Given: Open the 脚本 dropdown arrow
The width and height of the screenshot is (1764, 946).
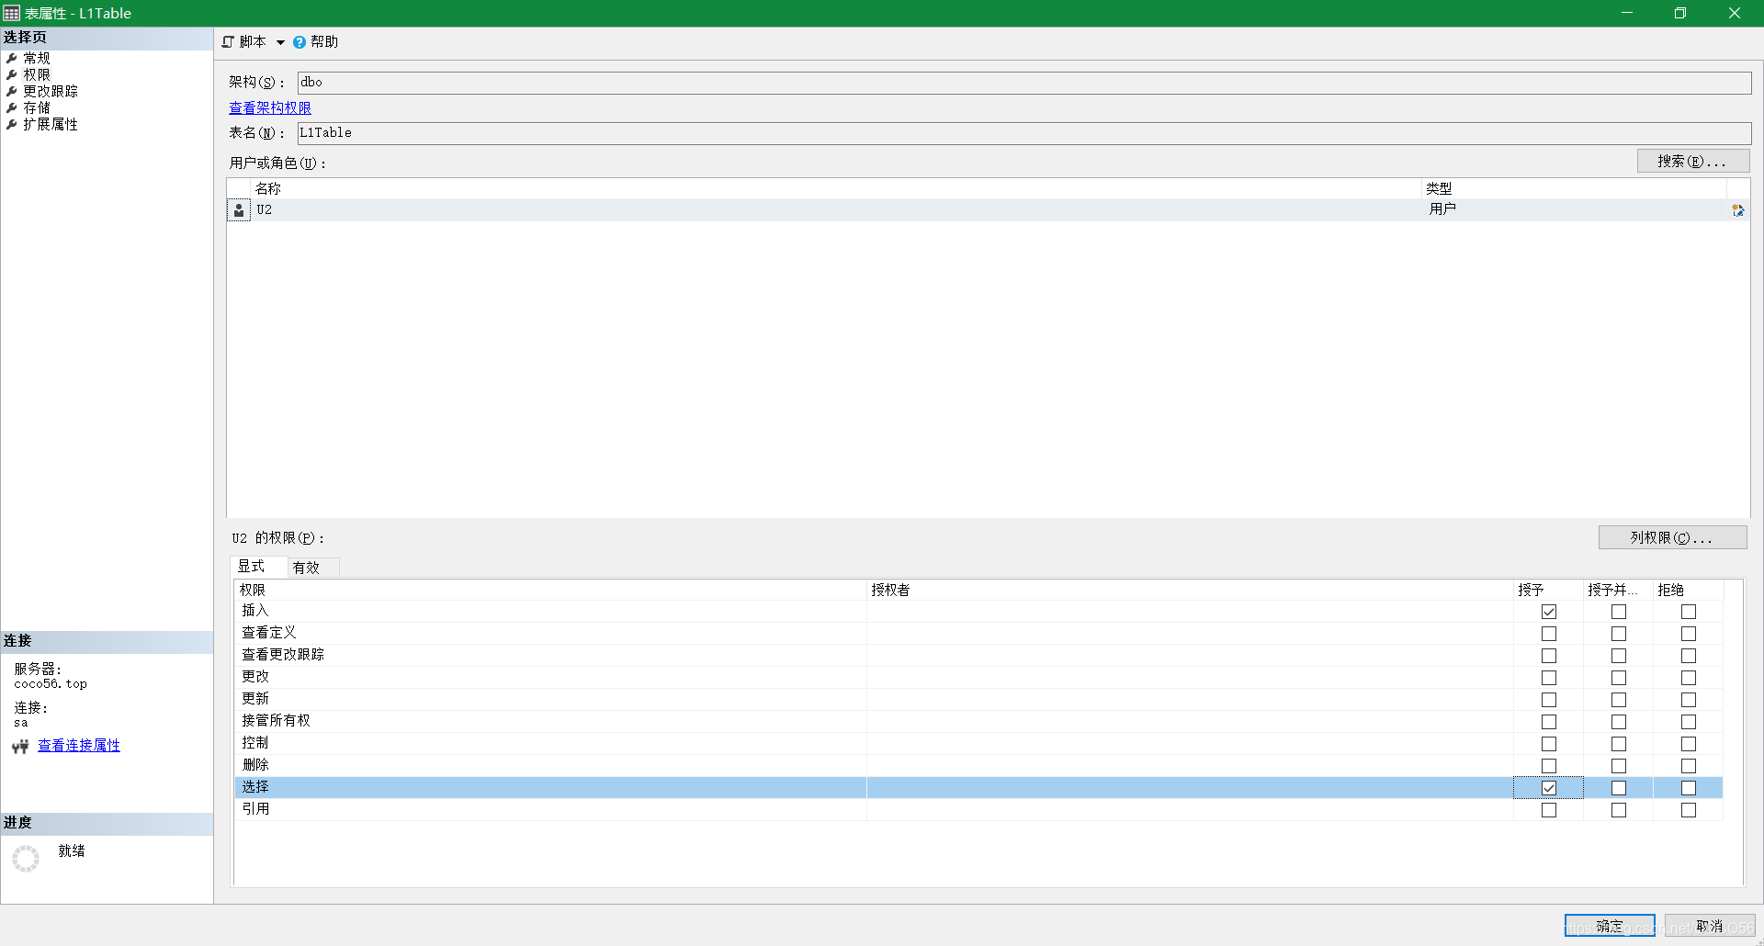Looking at the screenshot, I should point(280,42).
